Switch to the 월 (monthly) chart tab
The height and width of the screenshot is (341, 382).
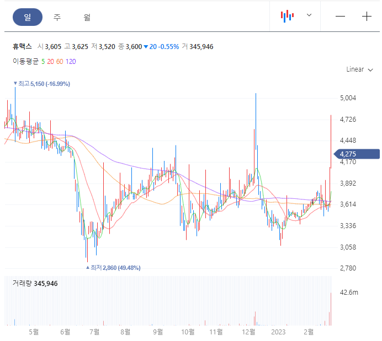(87, 17)
